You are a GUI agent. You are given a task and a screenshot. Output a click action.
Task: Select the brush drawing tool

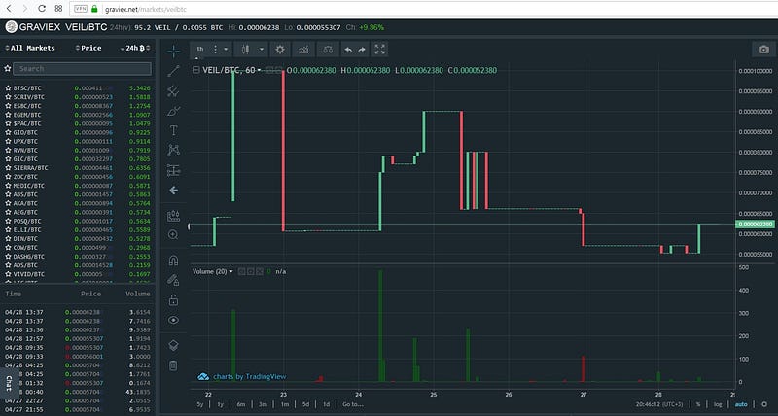tap(174, 111)
